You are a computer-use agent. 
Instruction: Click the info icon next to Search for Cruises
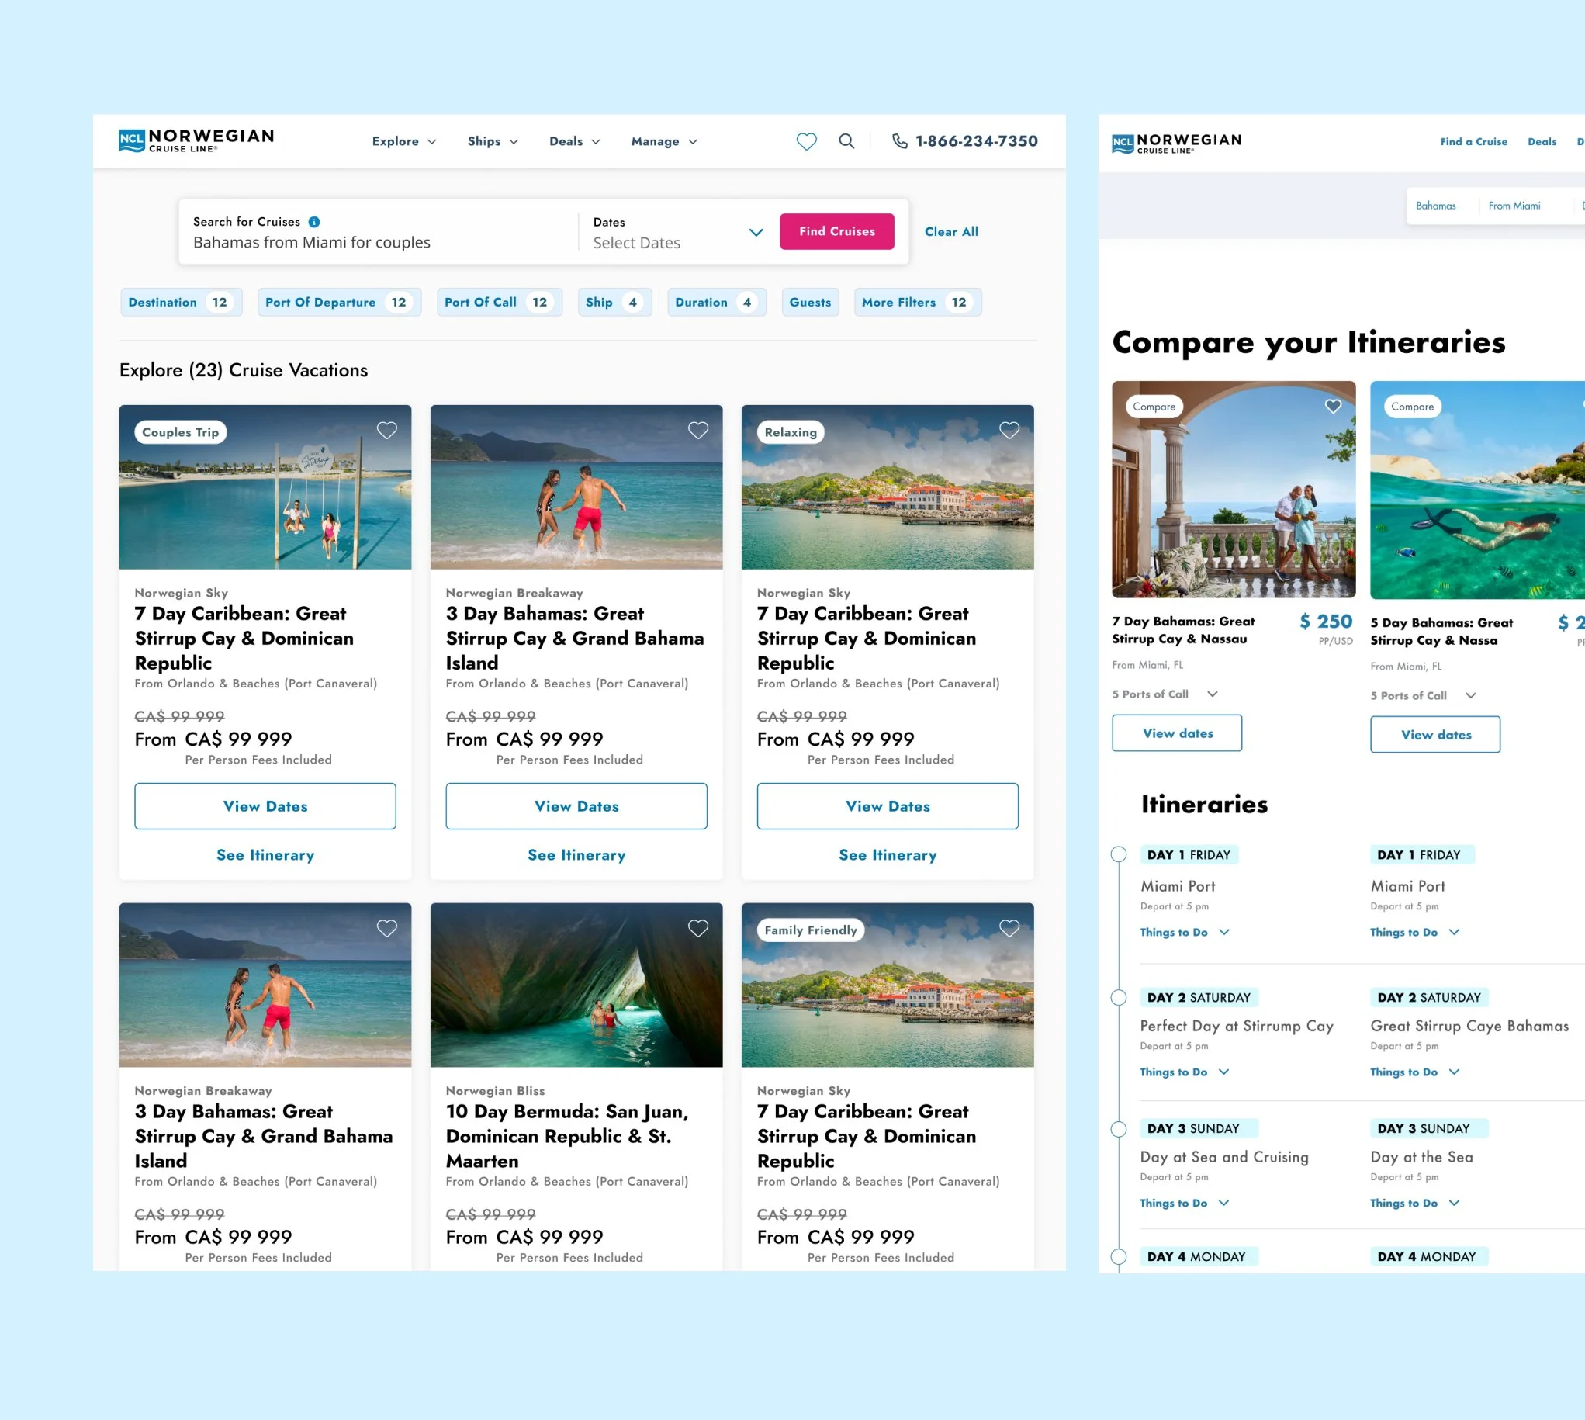[313, 222]
